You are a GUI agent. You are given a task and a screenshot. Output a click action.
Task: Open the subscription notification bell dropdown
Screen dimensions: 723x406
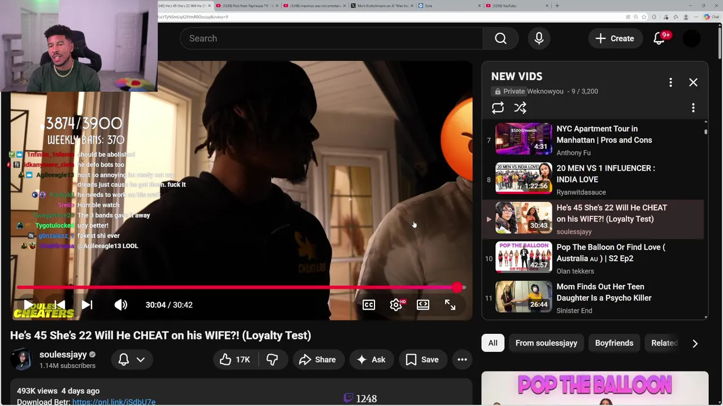tap(132, 360)
